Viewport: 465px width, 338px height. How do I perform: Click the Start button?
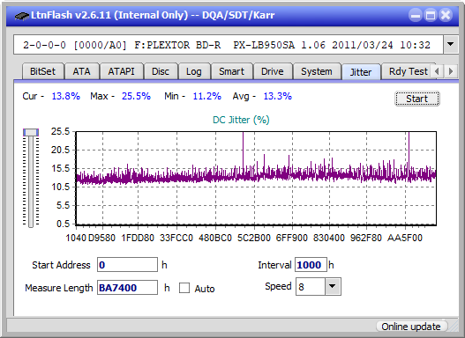pyautogui.click(x=417, y=99)
